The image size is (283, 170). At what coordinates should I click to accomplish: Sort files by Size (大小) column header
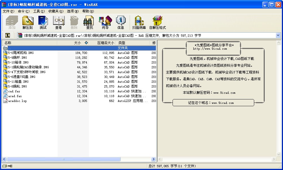coord(77,43)
